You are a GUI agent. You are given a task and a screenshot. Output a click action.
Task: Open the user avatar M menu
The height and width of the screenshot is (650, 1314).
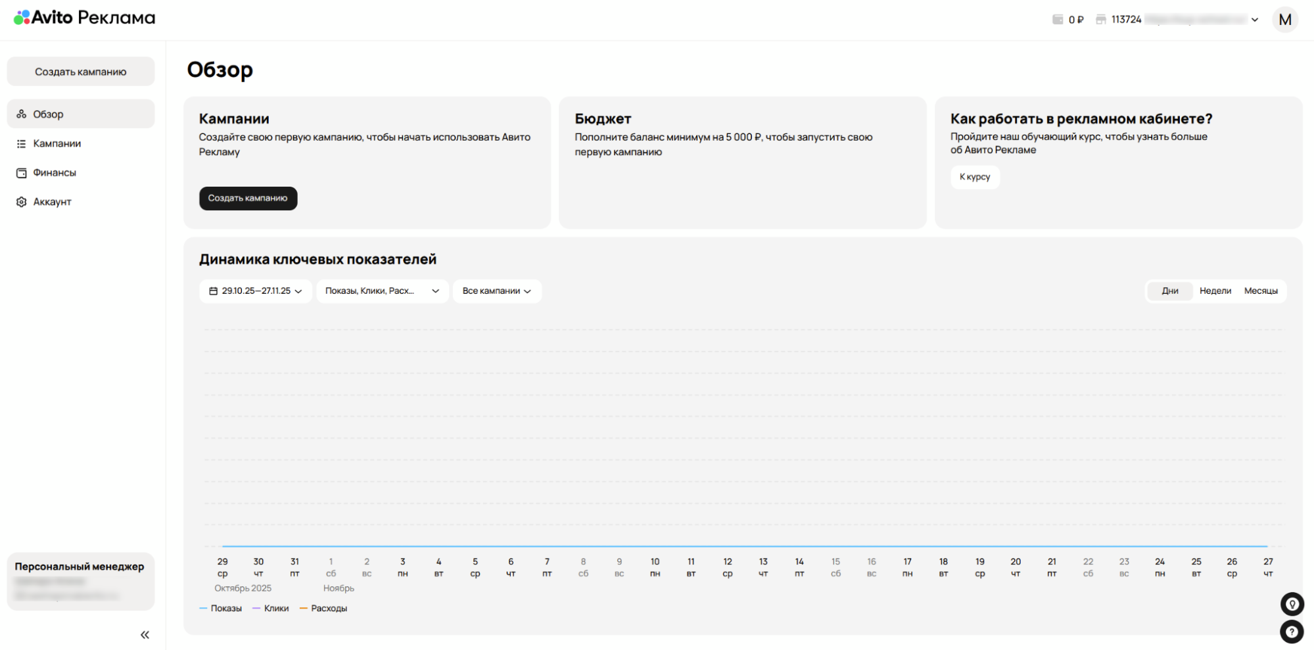coord(1284,20)
